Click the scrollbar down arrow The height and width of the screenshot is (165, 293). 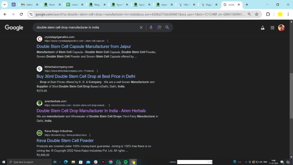click(x=291, y=157)
